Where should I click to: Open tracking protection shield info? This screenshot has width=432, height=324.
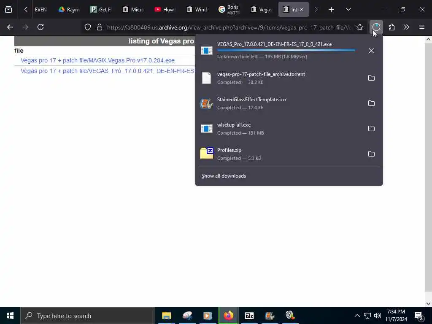click(x=88, y=27)
